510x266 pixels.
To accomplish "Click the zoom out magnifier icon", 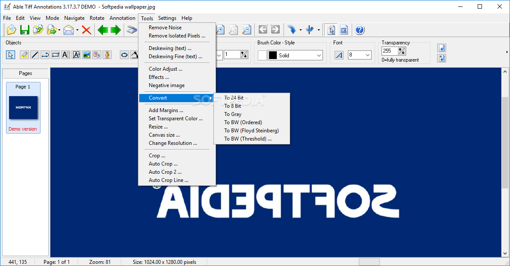I will point(247,30).
